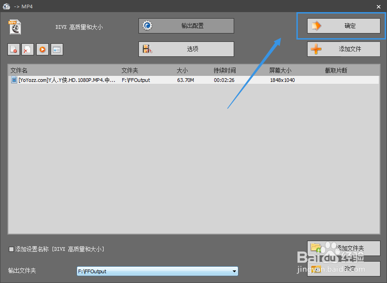Click the 持续时间 column header
The width and height of the screenshot is (387, 283).
pos(224,70)
